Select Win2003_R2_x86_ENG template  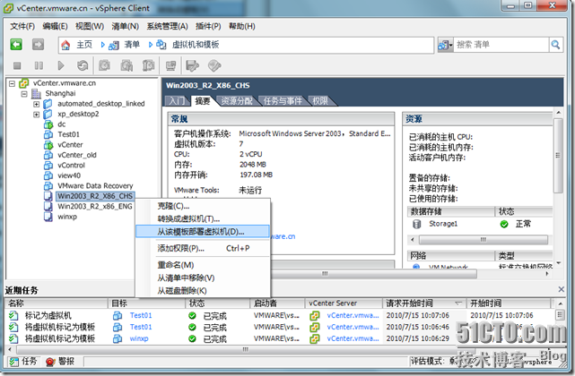pos(94,207)
